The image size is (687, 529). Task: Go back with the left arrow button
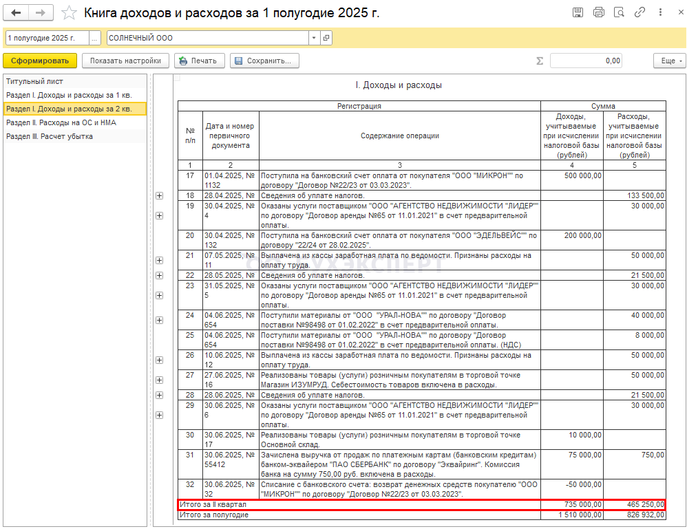17,12
